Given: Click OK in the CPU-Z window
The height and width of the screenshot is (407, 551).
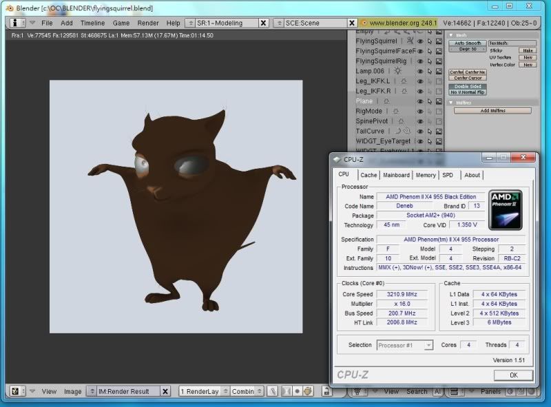Looking at the screenshot, I should click(513, 375).
